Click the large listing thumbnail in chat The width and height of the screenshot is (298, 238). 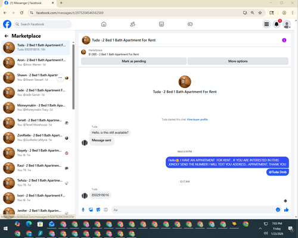(x=185, y=82)
